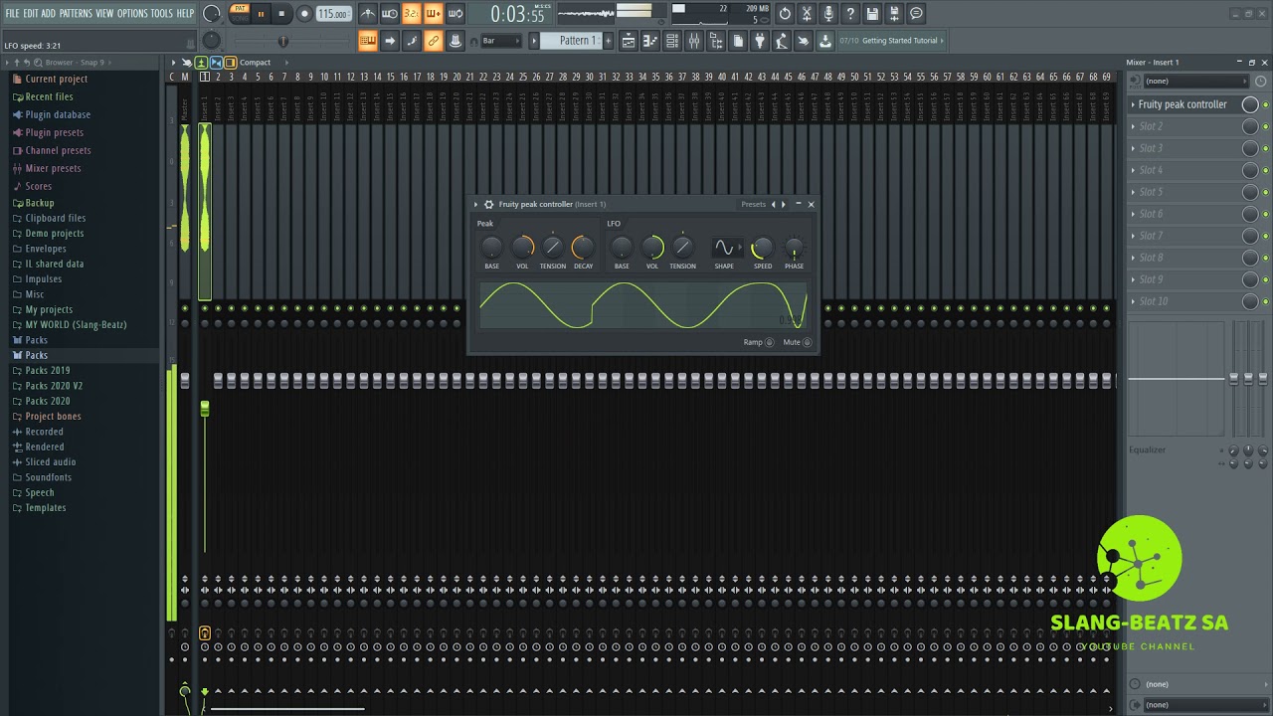Open the plugin picker plug icon
The width and height of the screenshot is (1273, 716).
[760, 41]
